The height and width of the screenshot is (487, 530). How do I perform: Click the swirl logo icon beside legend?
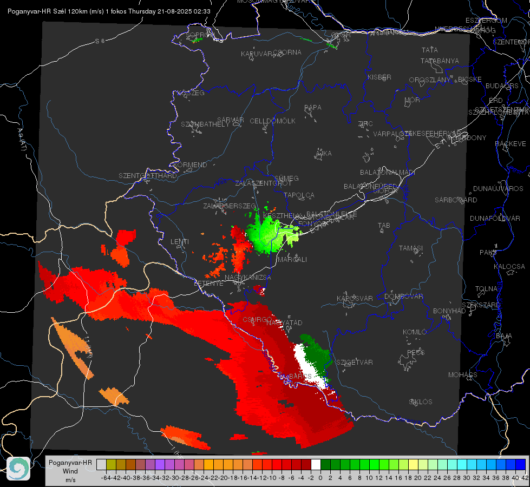click(18, 469)
